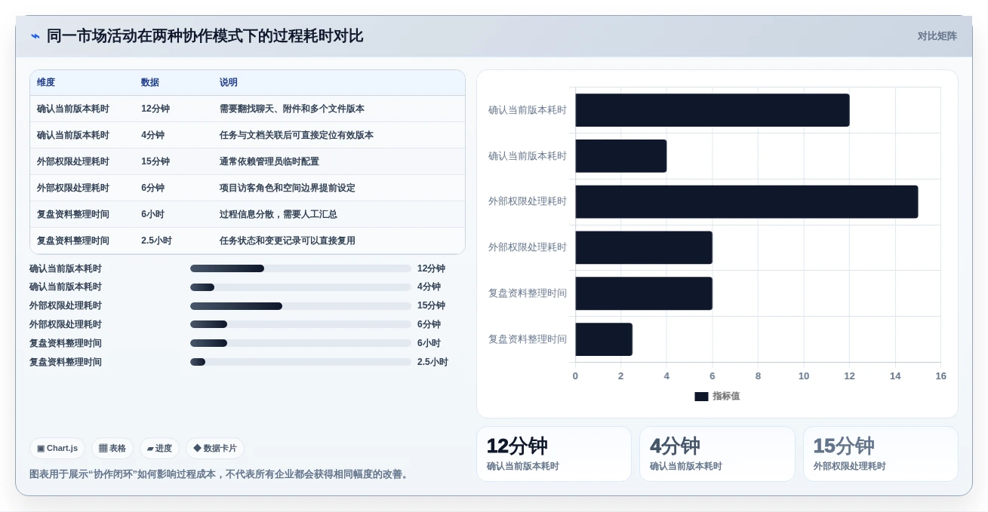Image resolution: width=988 pixels, height=512 pixels.
Task: Click the table cell 任务状态和变更记录可以直接复用
Action: pos(288,241)
